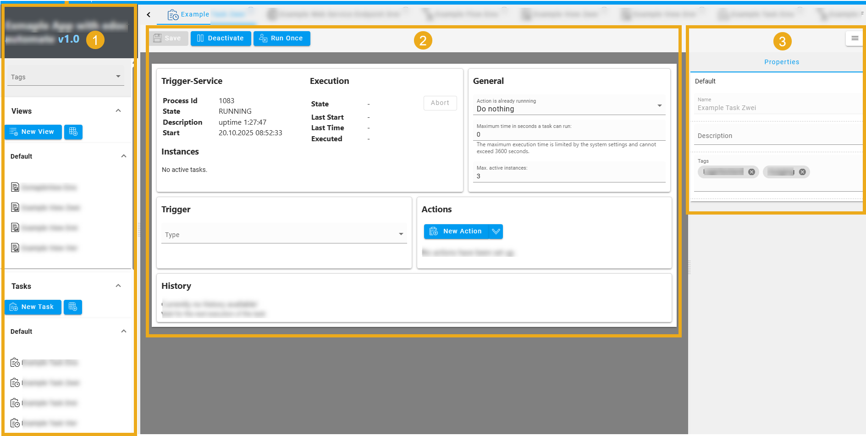
Task: Select the first view document icon under Default
Action: (x=15, y=187)
